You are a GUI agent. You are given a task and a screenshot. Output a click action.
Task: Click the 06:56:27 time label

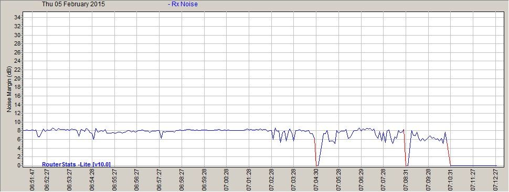coord(136,179)
